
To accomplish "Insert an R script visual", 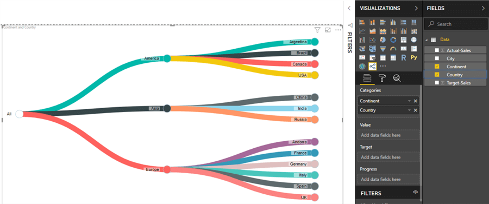I will pyautogui.click(x=404, y=57).
